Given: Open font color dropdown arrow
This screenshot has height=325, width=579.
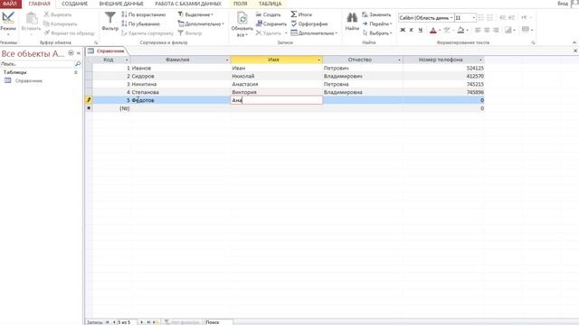Looking at the screenshot, I should pos(440,30).
